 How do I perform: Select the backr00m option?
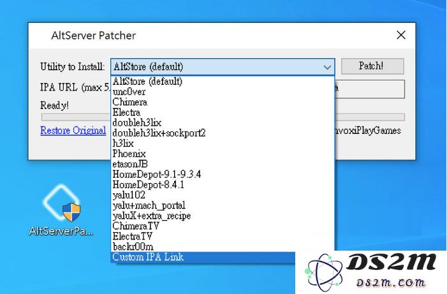coord(223,246)
